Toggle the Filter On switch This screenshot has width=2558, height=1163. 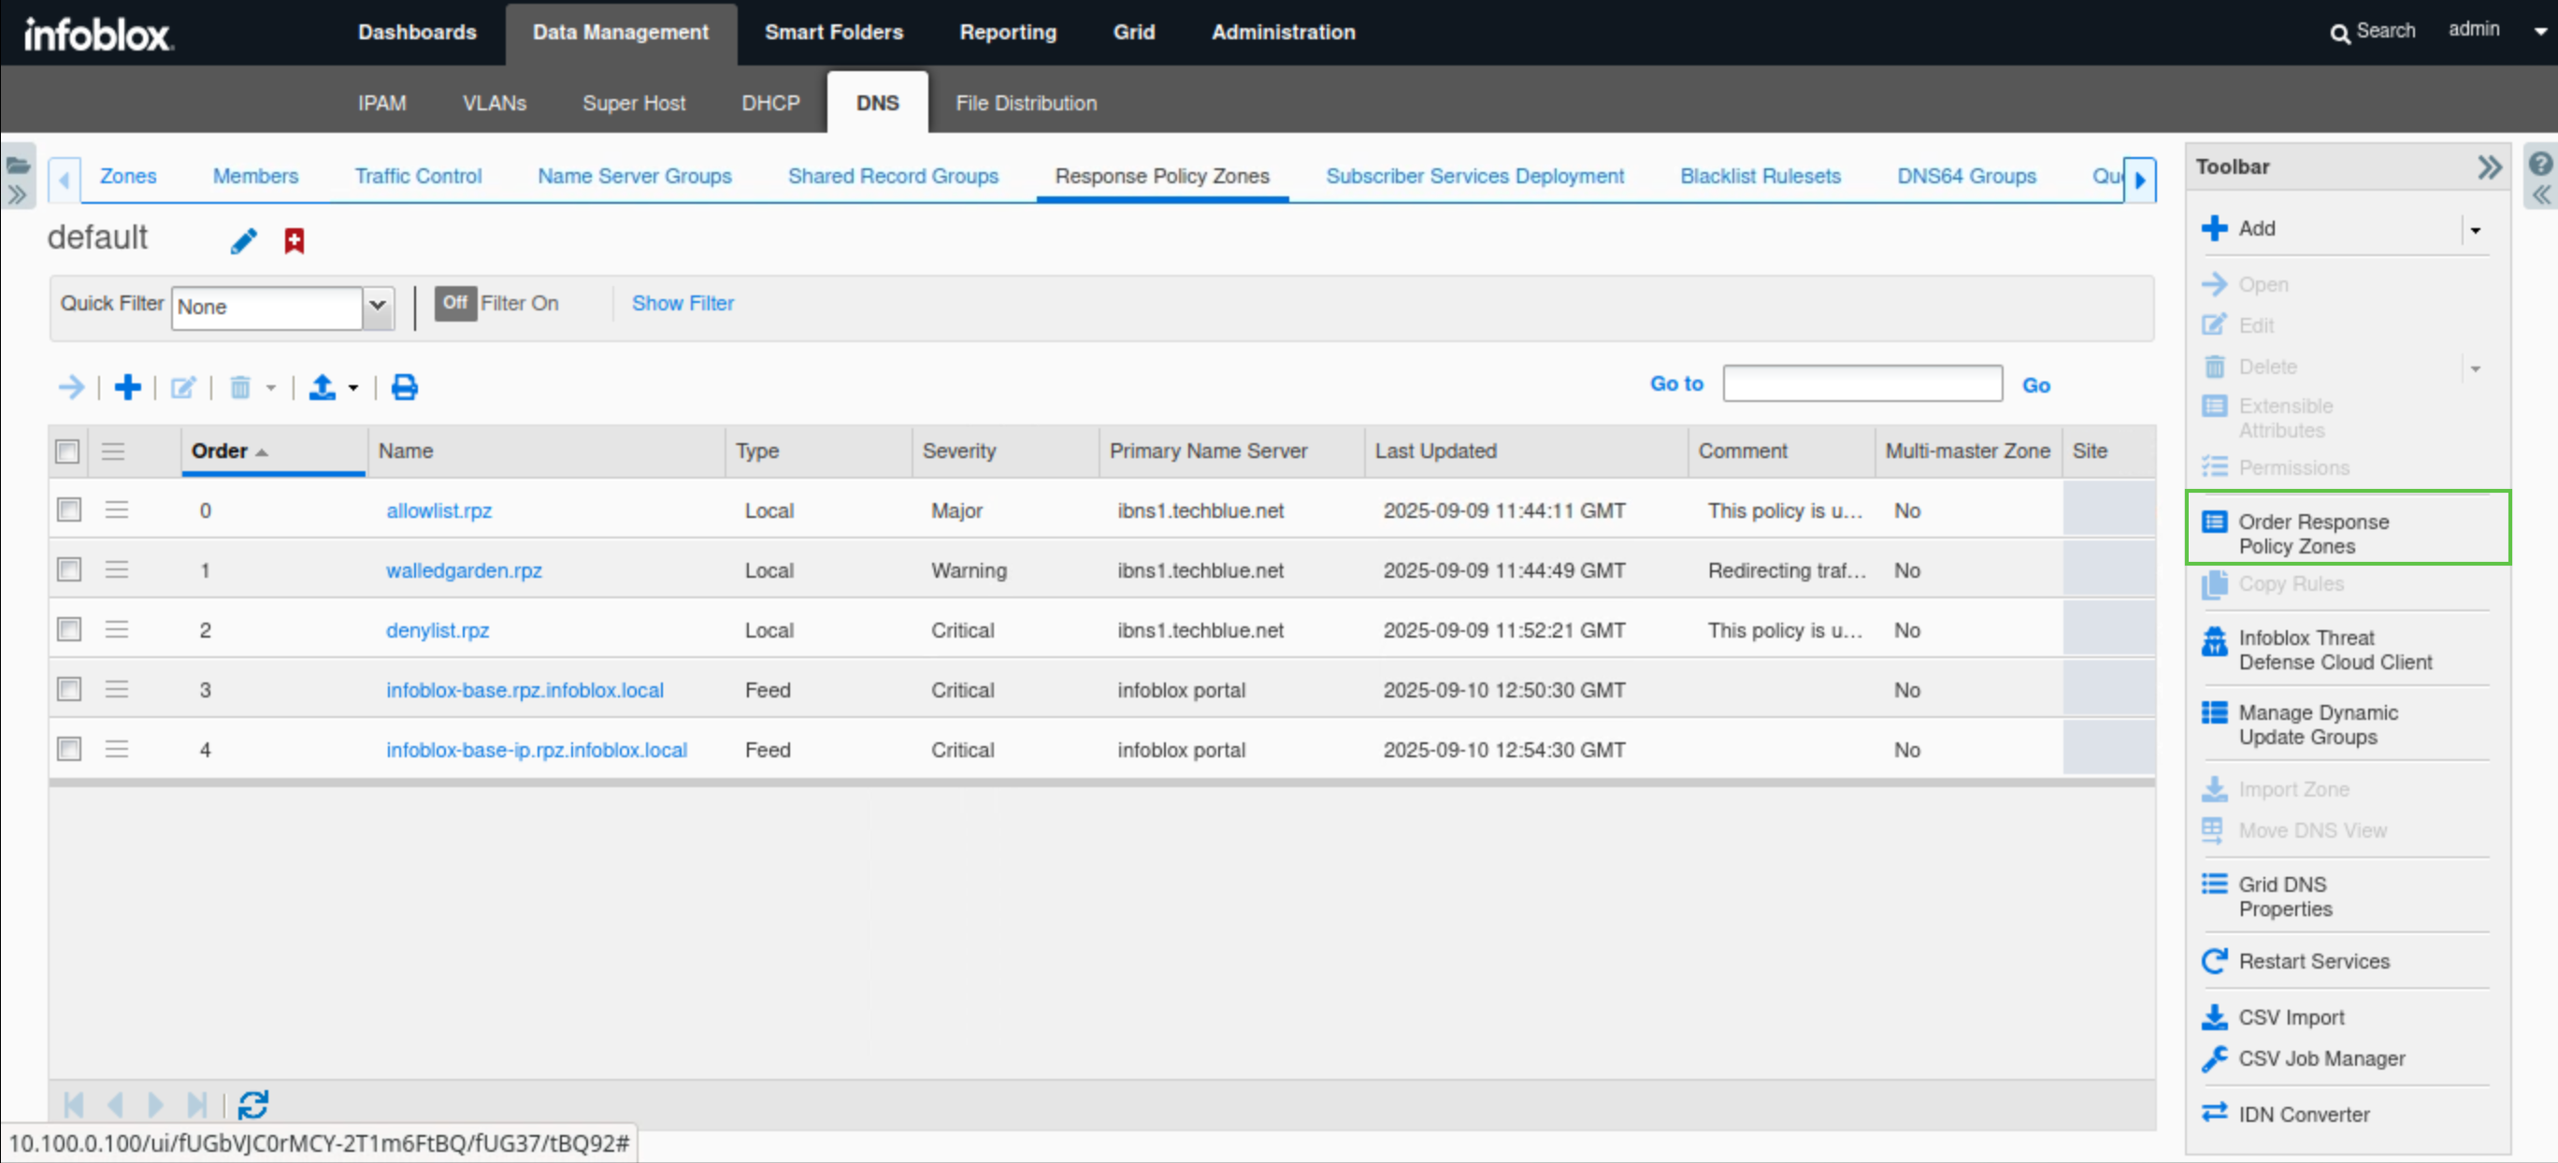[x=454, y=303]
